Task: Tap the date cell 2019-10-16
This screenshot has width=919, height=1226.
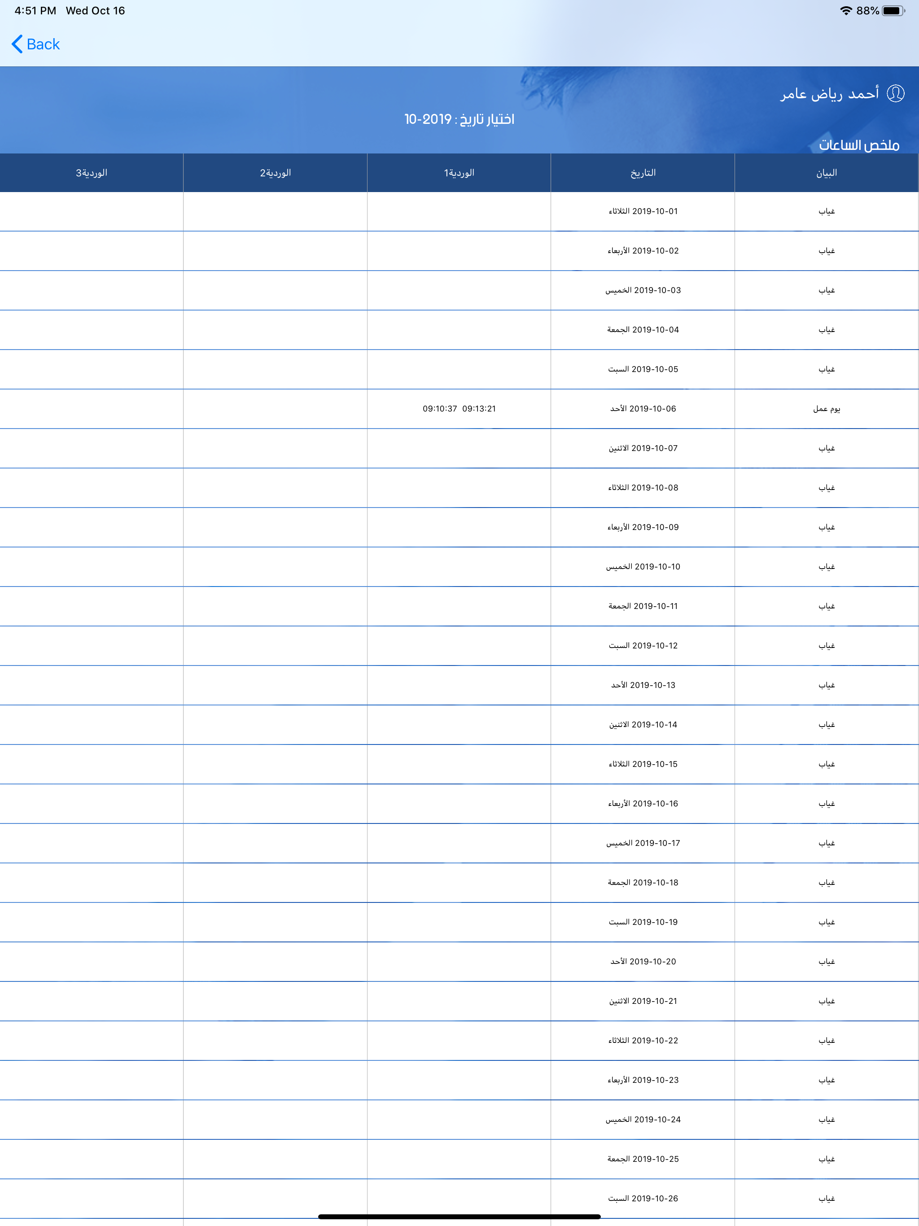Action: [643, 804]
